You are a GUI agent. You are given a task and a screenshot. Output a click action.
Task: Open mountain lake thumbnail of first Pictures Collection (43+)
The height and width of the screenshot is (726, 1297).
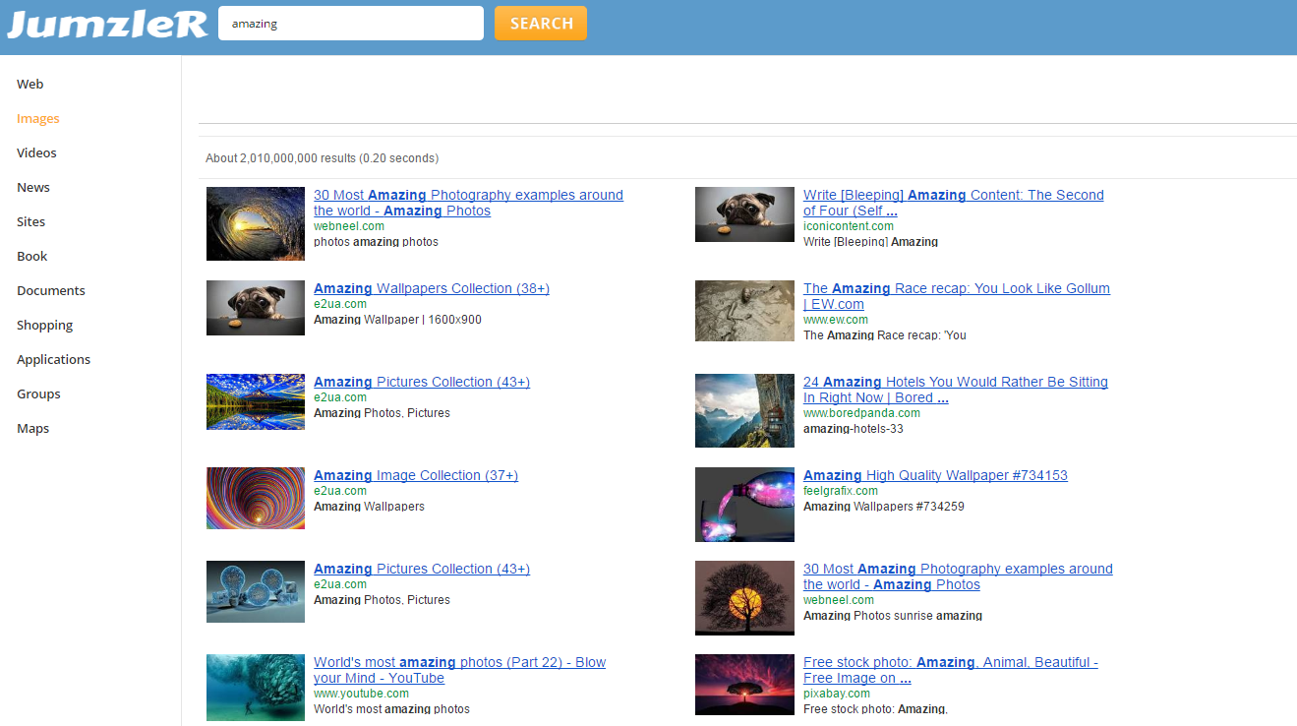pyautogui.click(x=256, y=401)
